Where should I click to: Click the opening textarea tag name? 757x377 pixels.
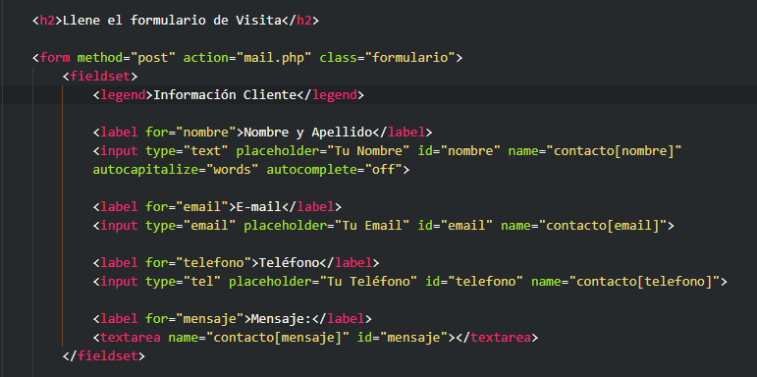pyautogui.click(x=131, y=338)
